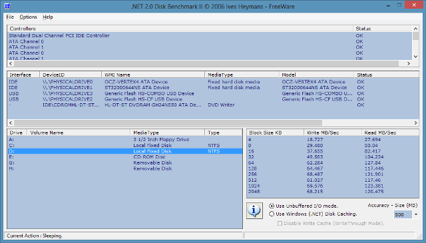This screenshot has width=426, height=243.
Task: Click the WMI Name column header
Action: [153, 75]
